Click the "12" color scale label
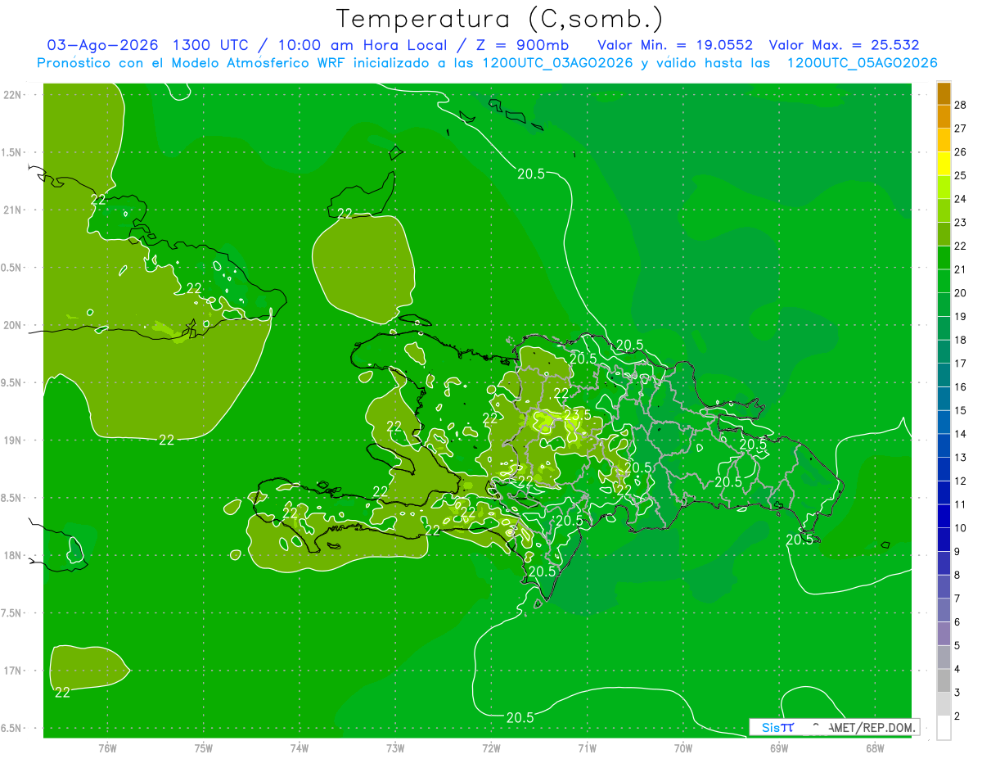Image resolution: width=982 pixels, height=759 pixels. pyautogui.click(x=962, y=481)
